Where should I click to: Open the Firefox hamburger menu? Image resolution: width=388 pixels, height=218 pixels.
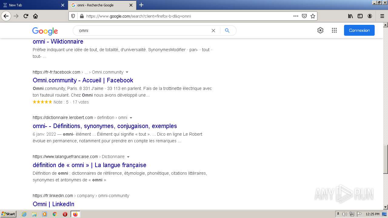pyautogui.click(x=382, y=16)
